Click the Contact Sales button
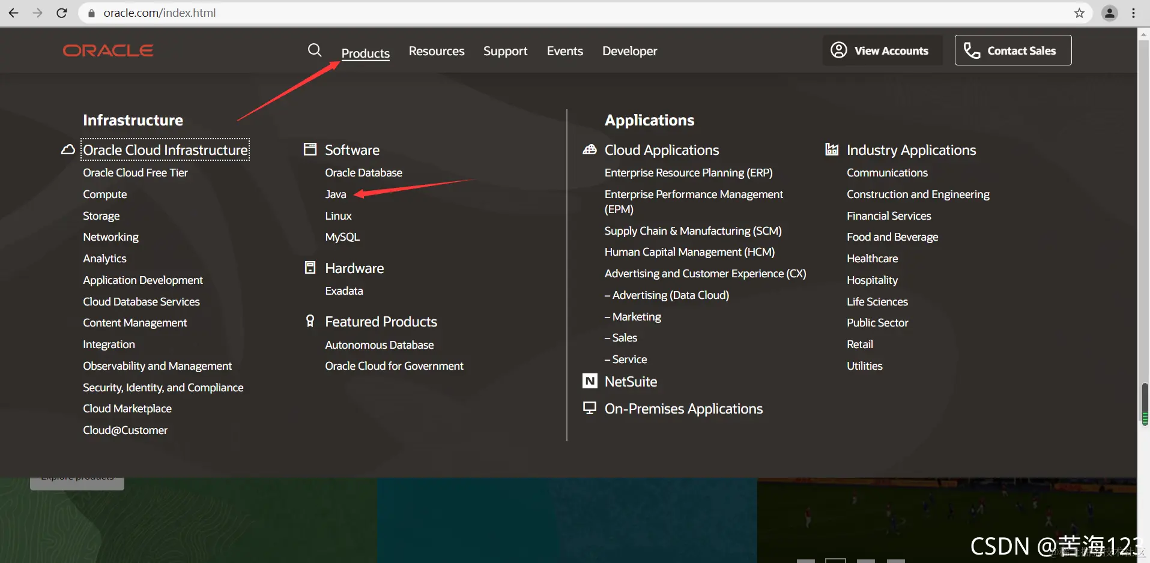Screen dimensions: 1150x563 click(x=1013, y=50)
